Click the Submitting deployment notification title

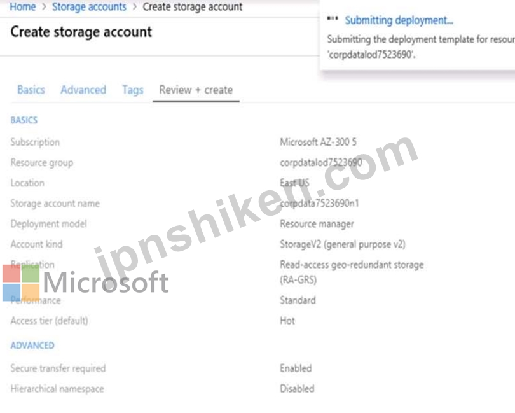[399, 20]
